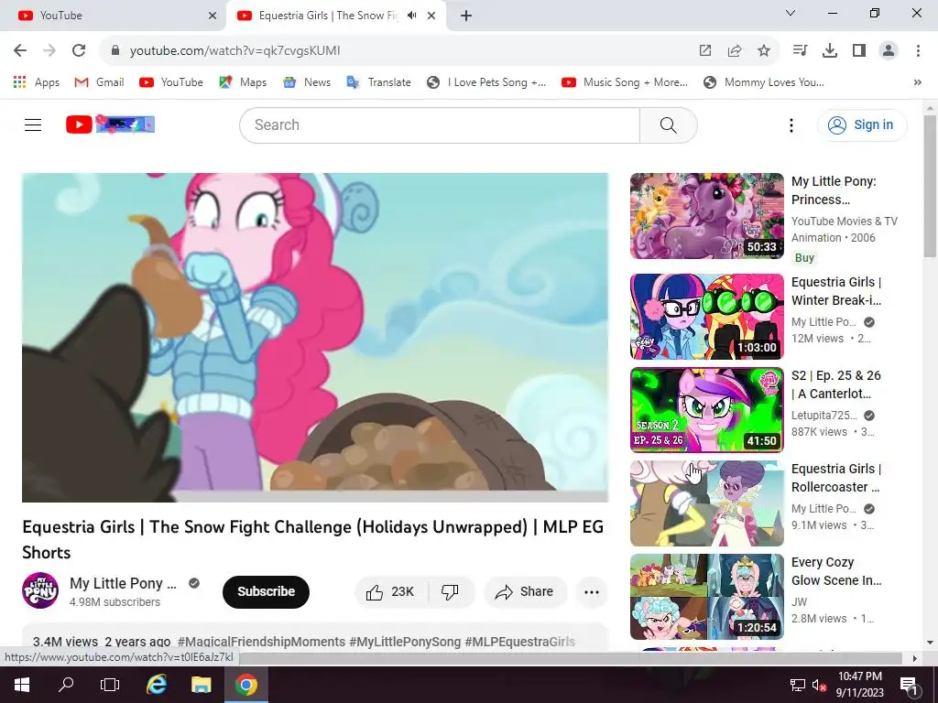Open Gmail bookmark
Image resolution: width=938 pixels, height=703 pixels.
99,82
